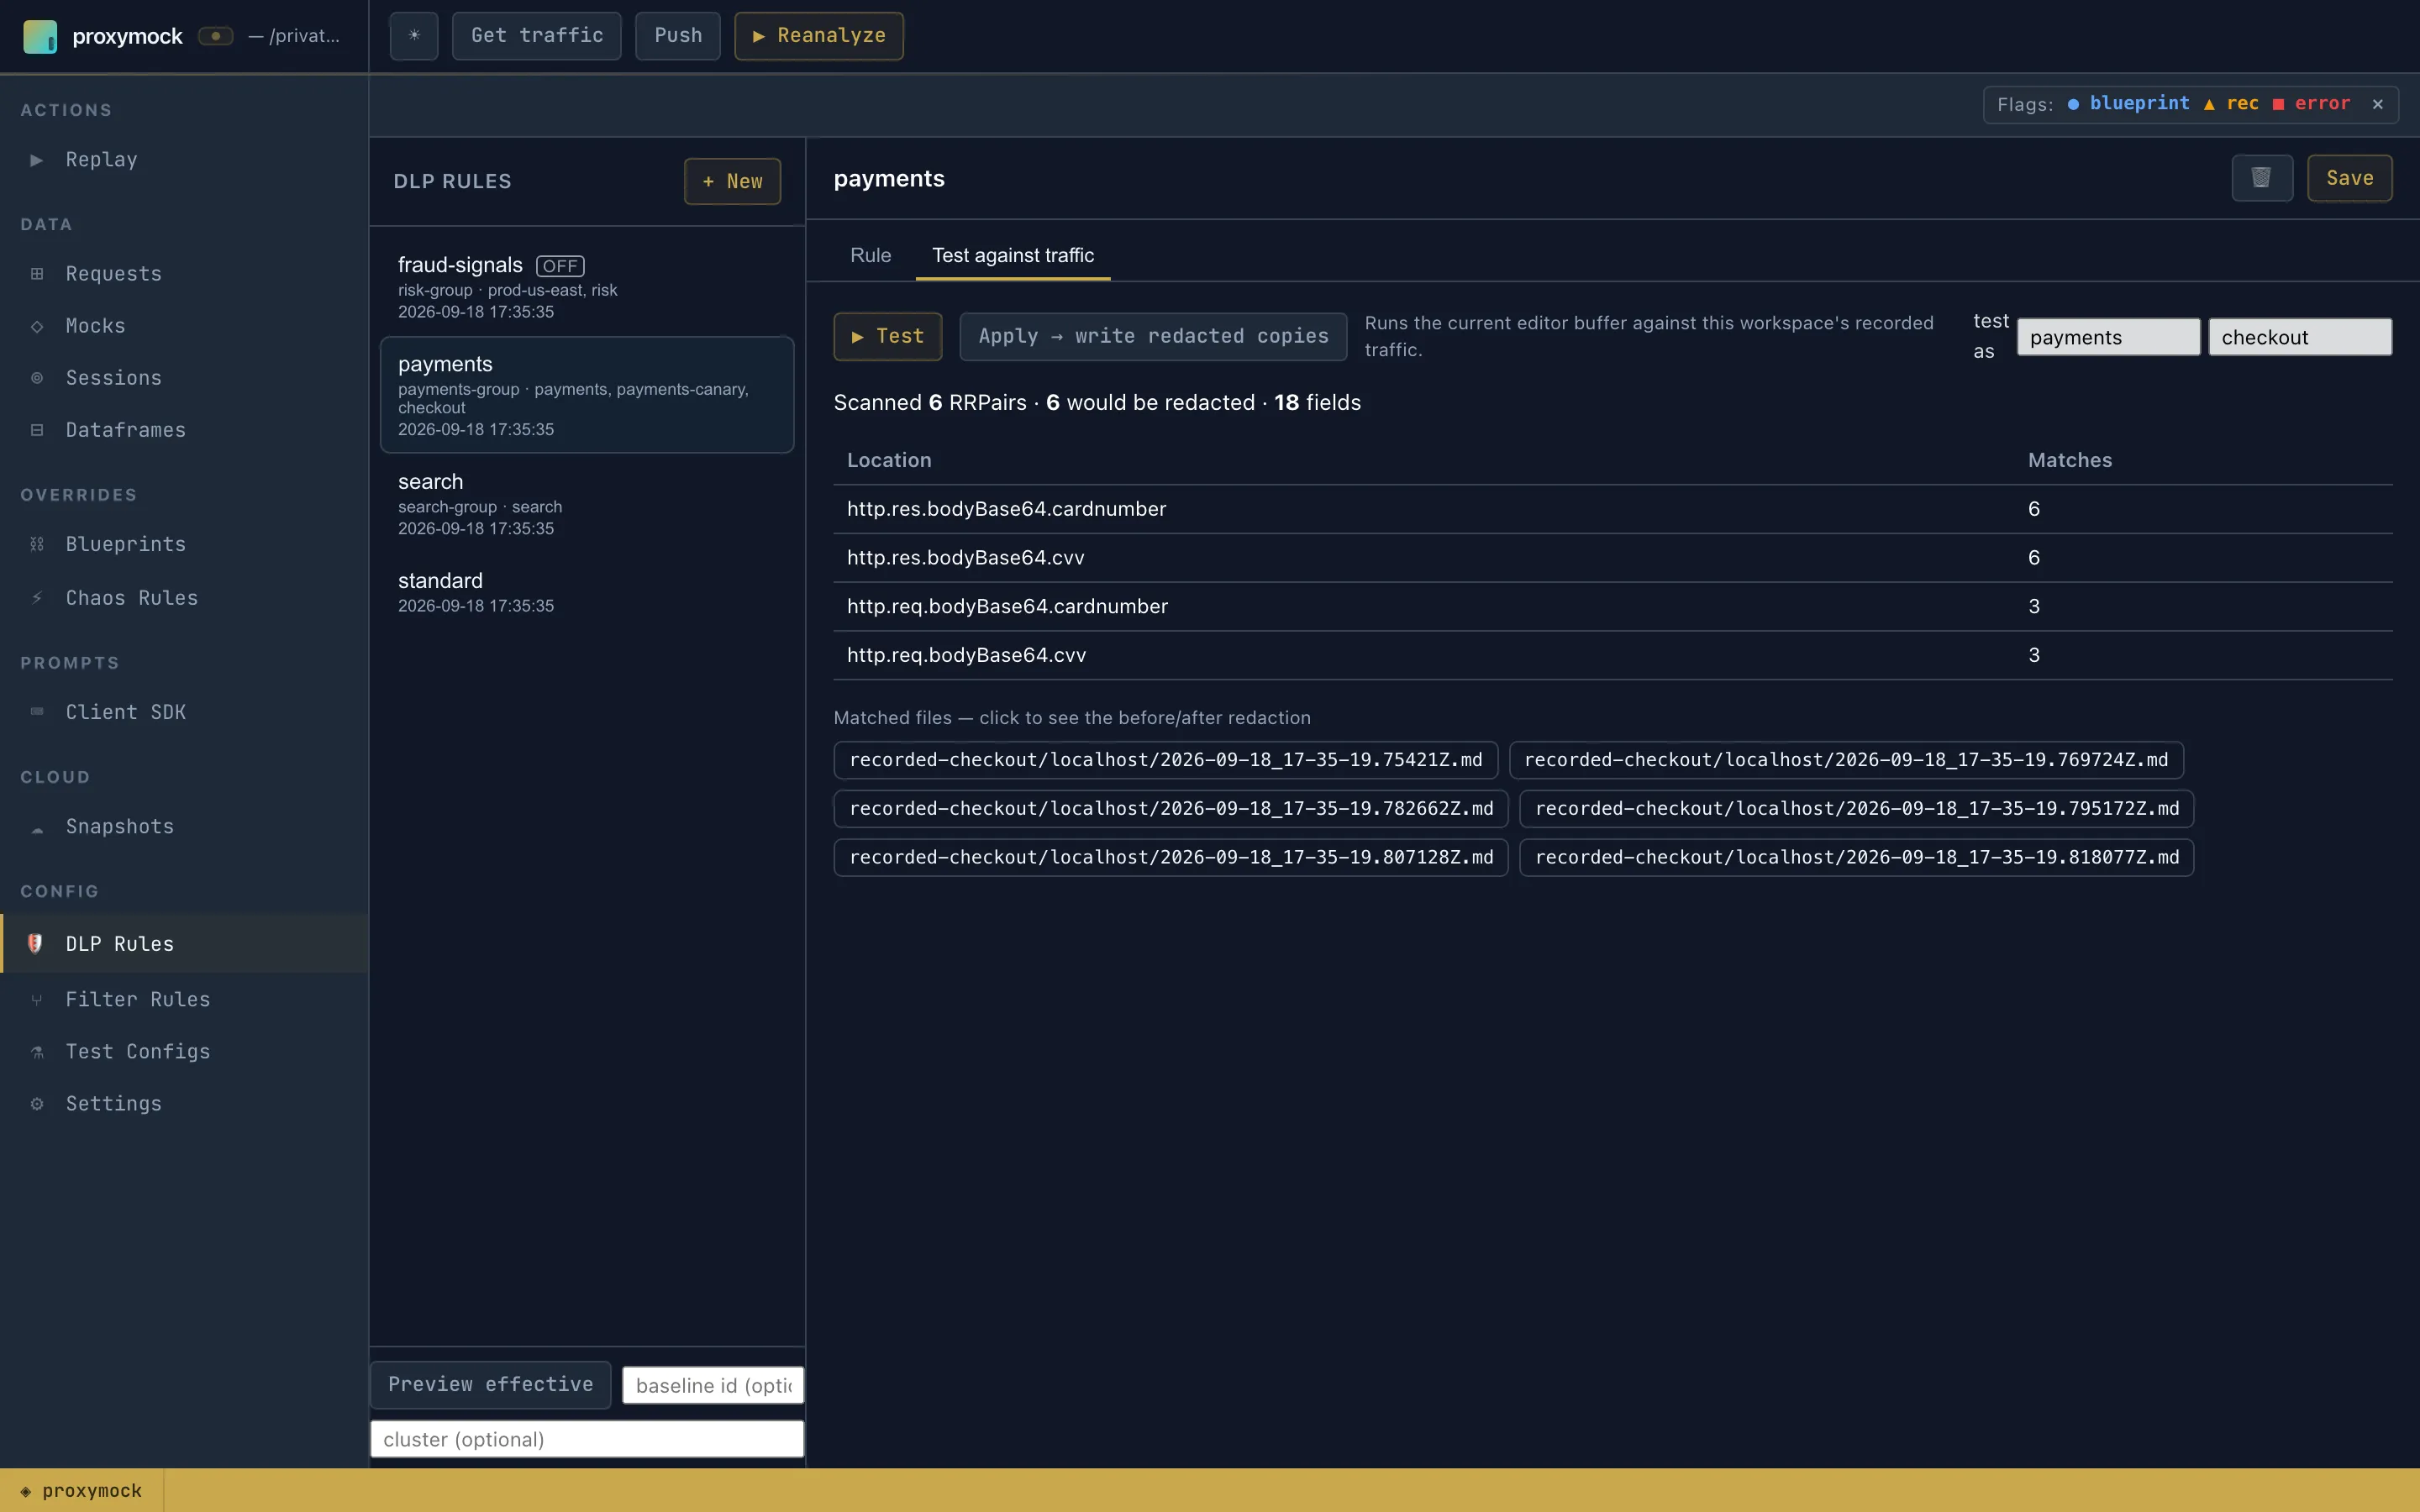Switch to Test against traffic tab
Viewport: 2420px width, 1512px height.
point(1013,255)
